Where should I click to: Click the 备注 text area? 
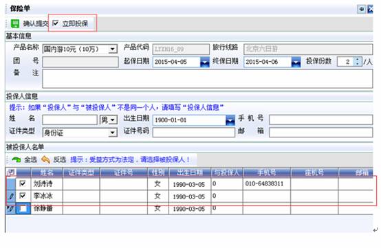(x=207, y=78)
